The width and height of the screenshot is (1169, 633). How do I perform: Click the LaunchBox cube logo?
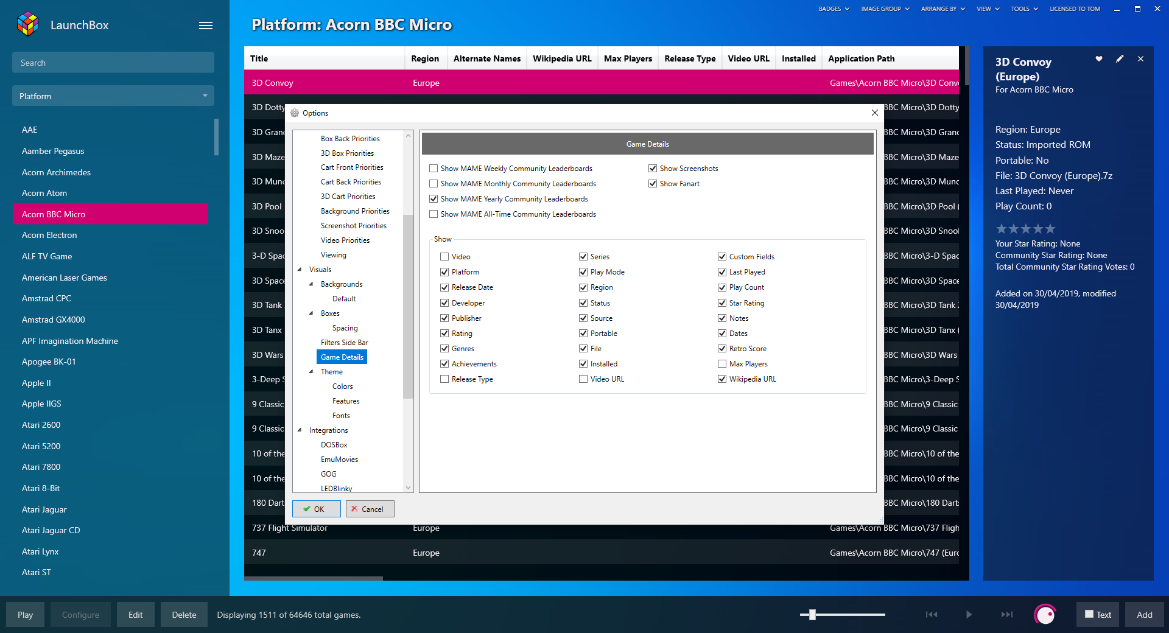[28, 24]
